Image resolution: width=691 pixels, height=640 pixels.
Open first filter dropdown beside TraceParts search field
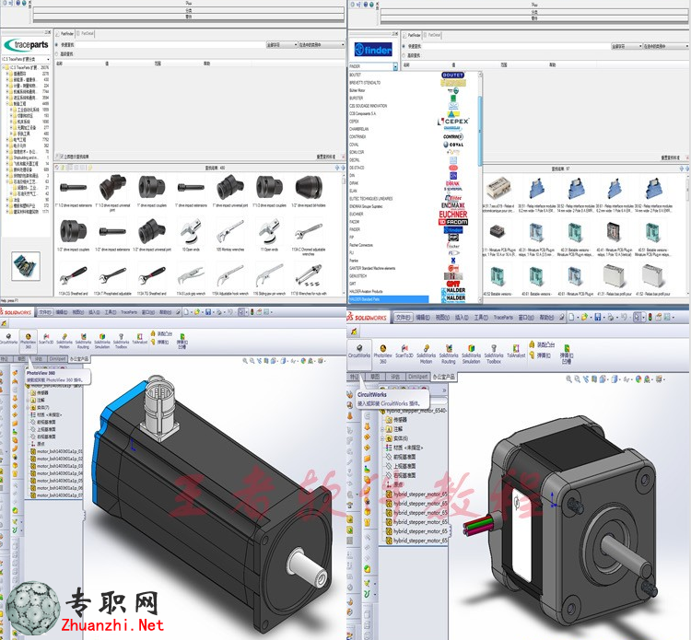tap(282, 45)
